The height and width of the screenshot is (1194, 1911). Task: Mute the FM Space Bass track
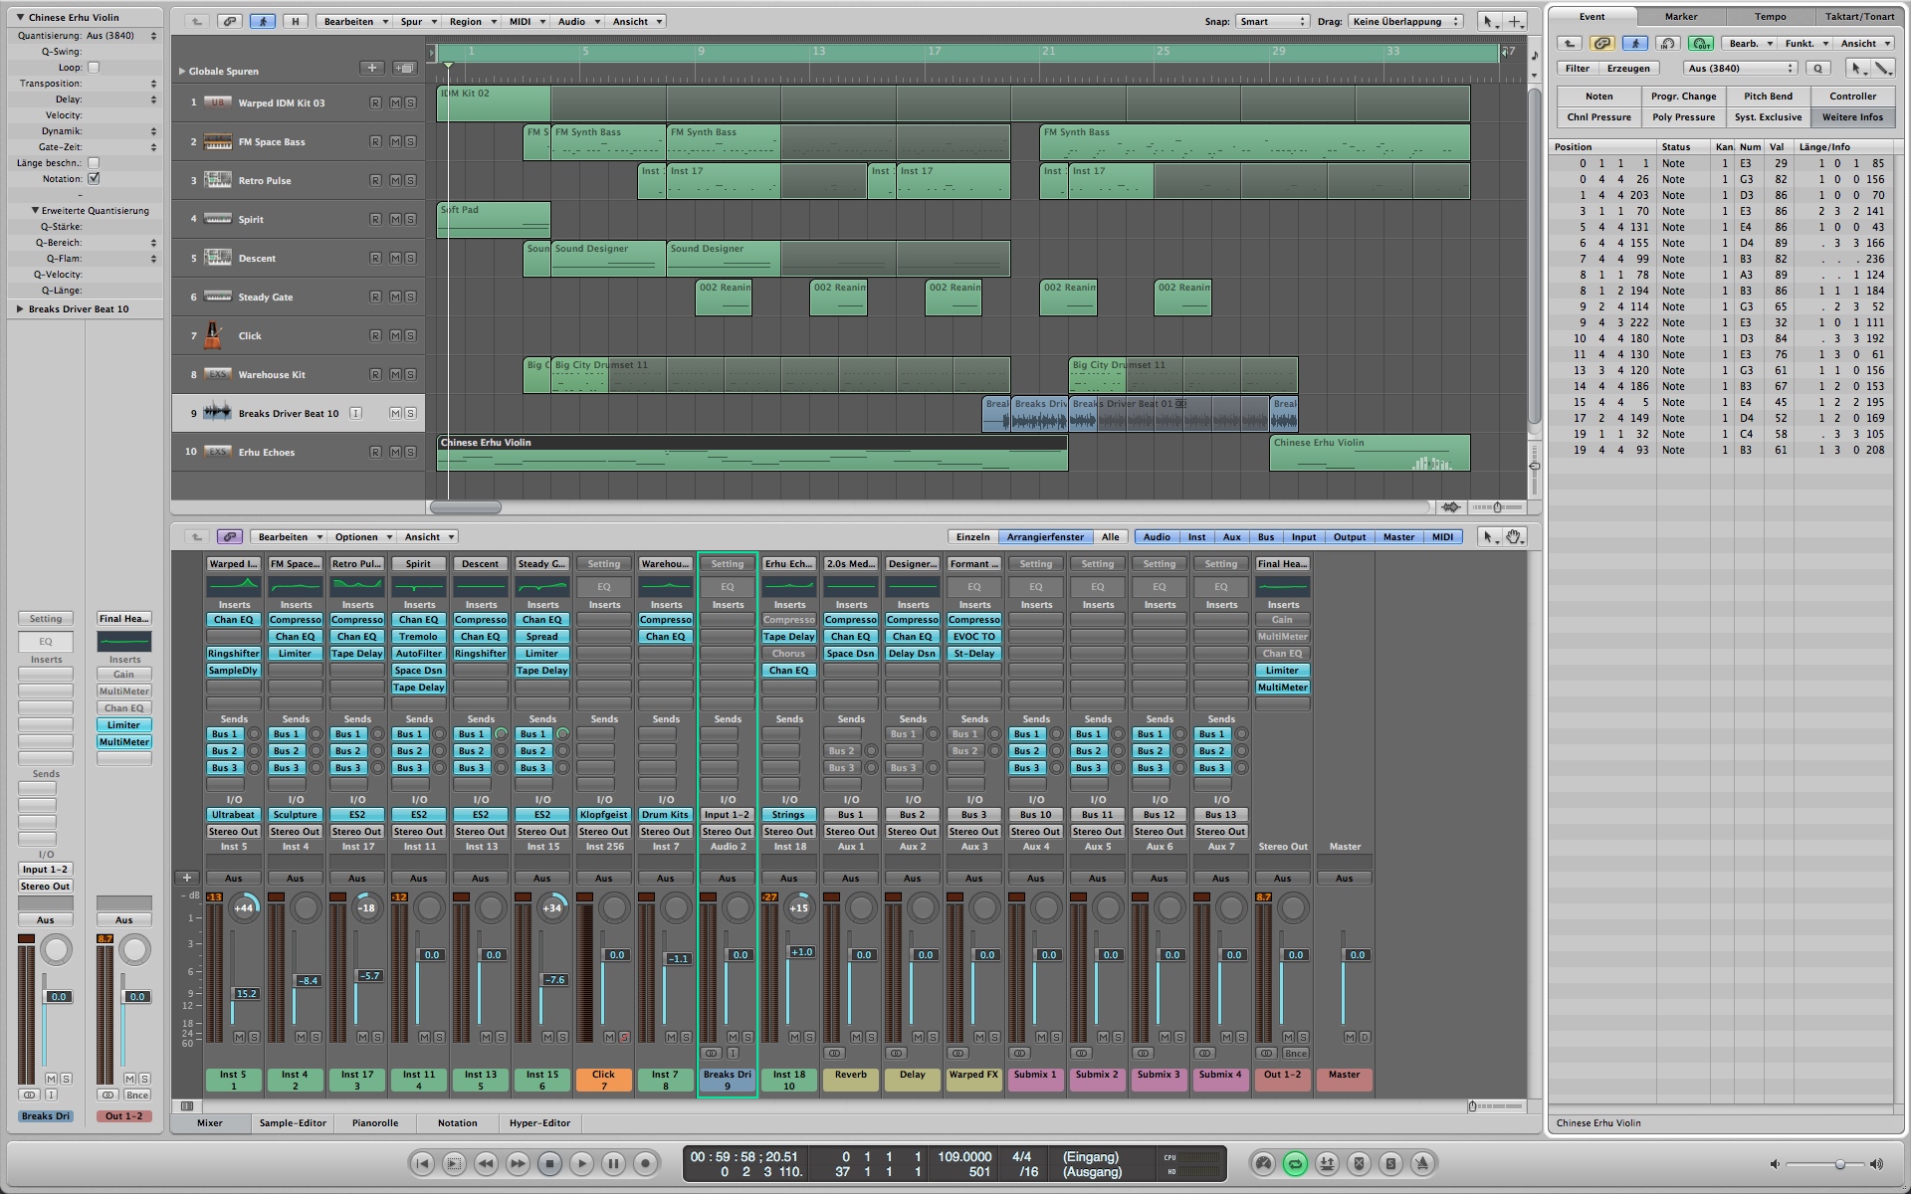[395, 142]
